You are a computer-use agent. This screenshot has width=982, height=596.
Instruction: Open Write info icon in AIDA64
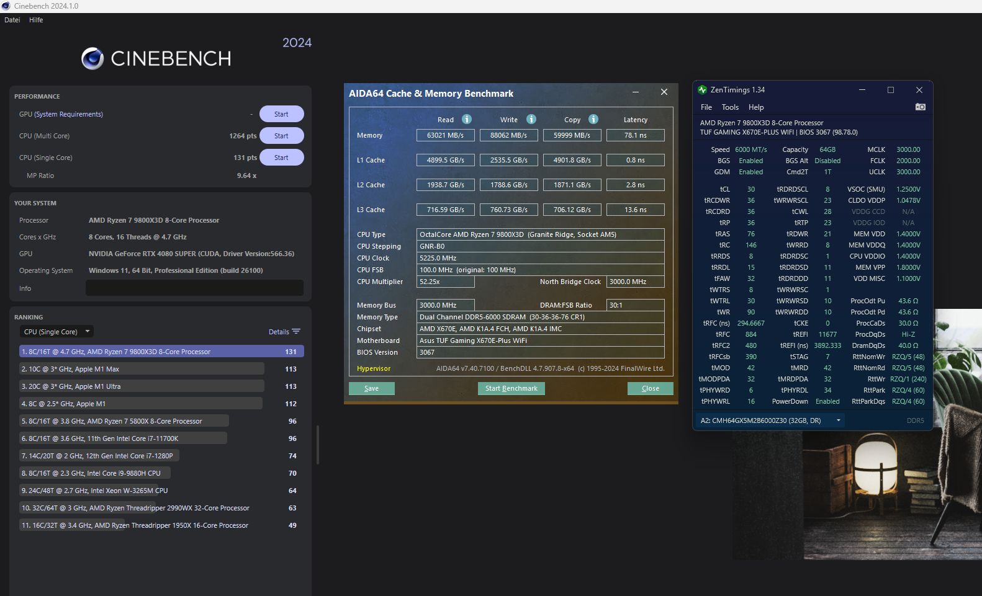(531, 119)
